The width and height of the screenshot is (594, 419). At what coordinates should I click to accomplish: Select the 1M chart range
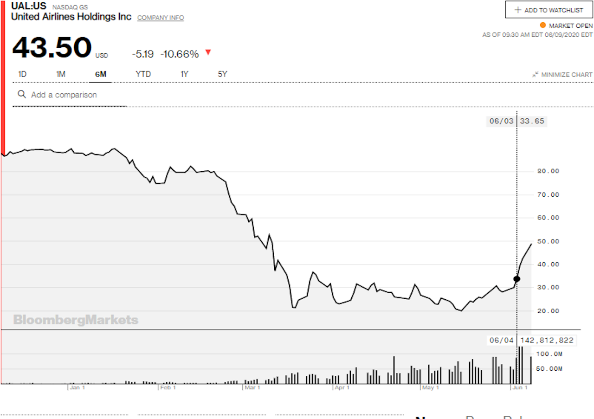pyautogui.click(x=61, y=74)
